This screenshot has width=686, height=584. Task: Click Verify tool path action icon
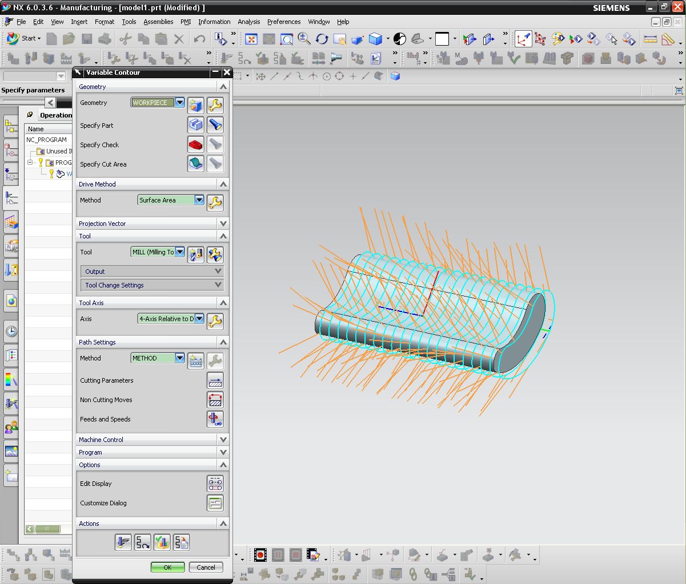(162, 542)
